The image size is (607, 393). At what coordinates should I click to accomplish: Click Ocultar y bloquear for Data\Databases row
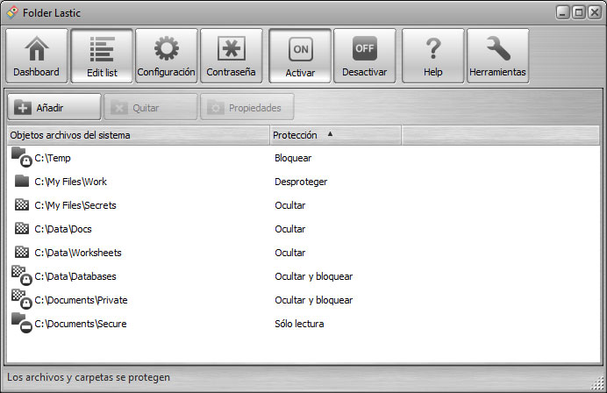click(313, 276)
